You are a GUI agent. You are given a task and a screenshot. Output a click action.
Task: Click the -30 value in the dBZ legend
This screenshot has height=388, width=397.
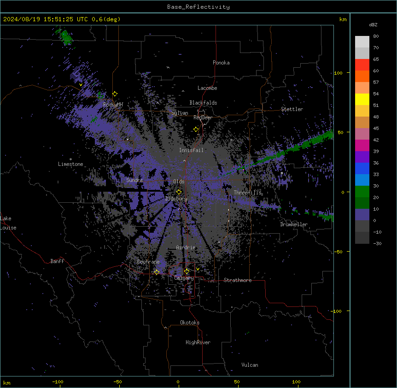tap(377, 244)
